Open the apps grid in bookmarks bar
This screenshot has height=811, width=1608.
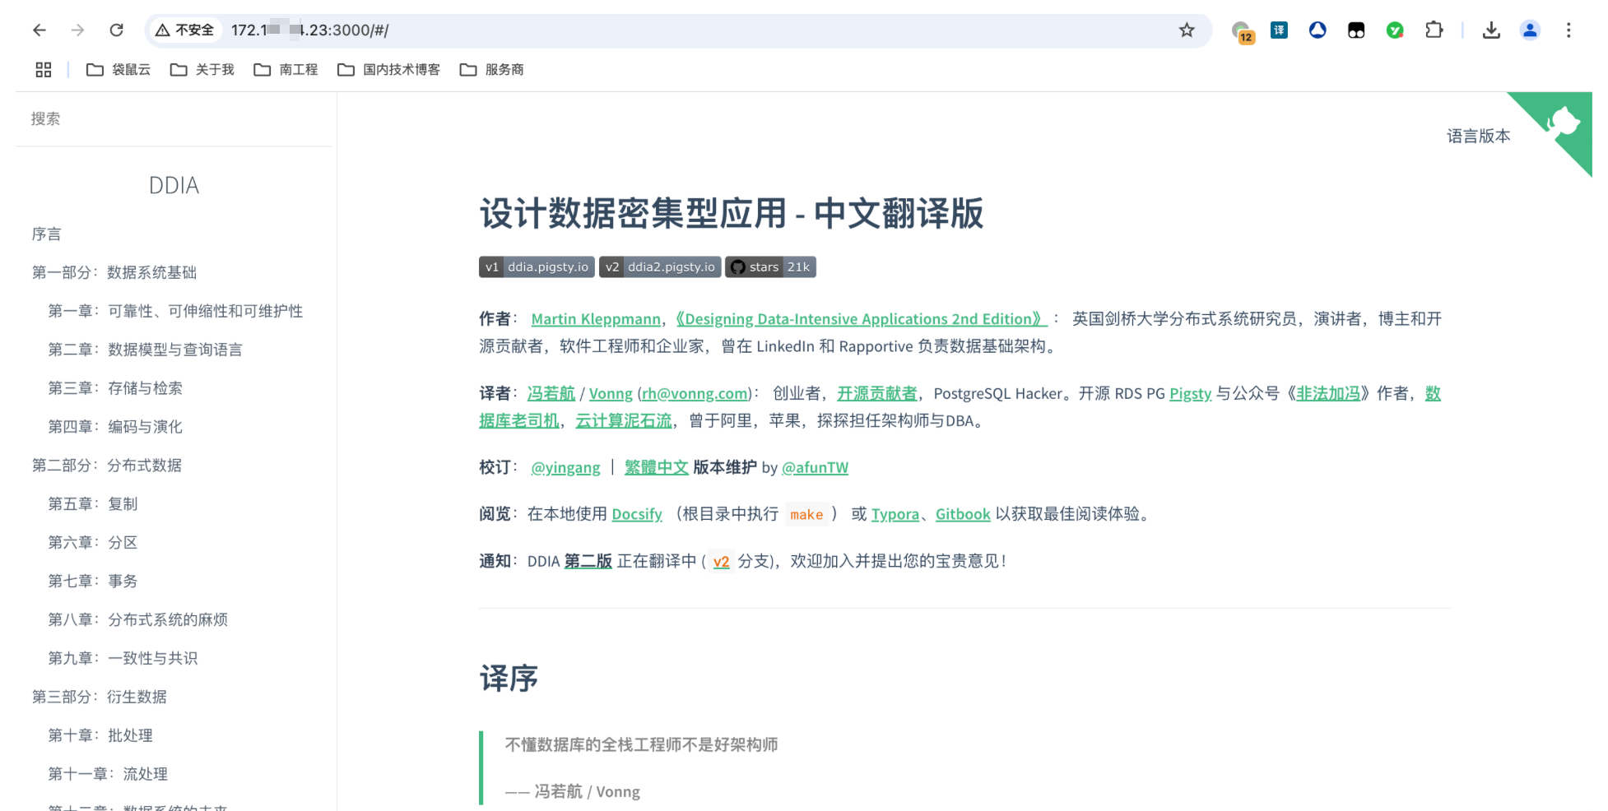44,70
